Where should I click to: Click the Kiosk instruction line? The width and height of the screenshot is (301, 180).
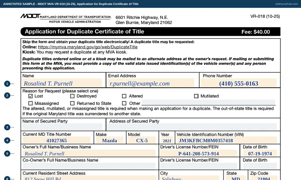pos(75,52)
